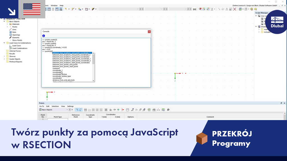Select Lines in the navigator tree
This screenshot has width=287, height=161.
click(14, 29)
